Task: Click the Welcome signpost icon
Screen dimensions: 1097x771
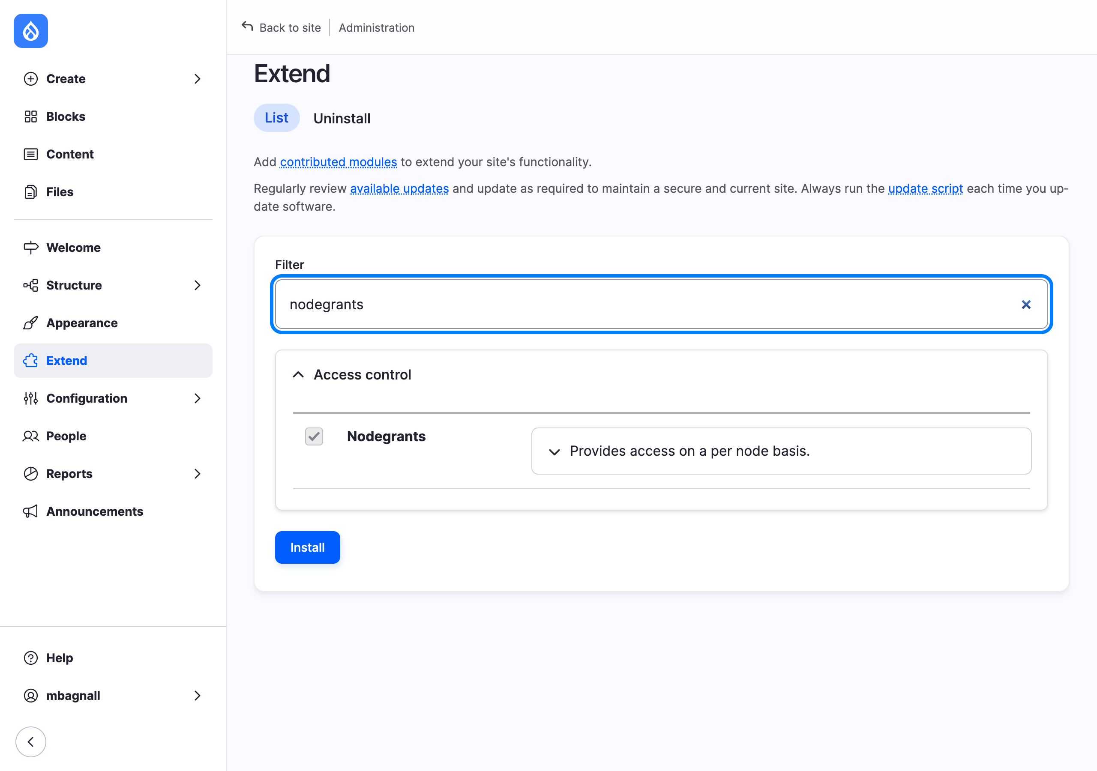Action: [x=30, y=248]
